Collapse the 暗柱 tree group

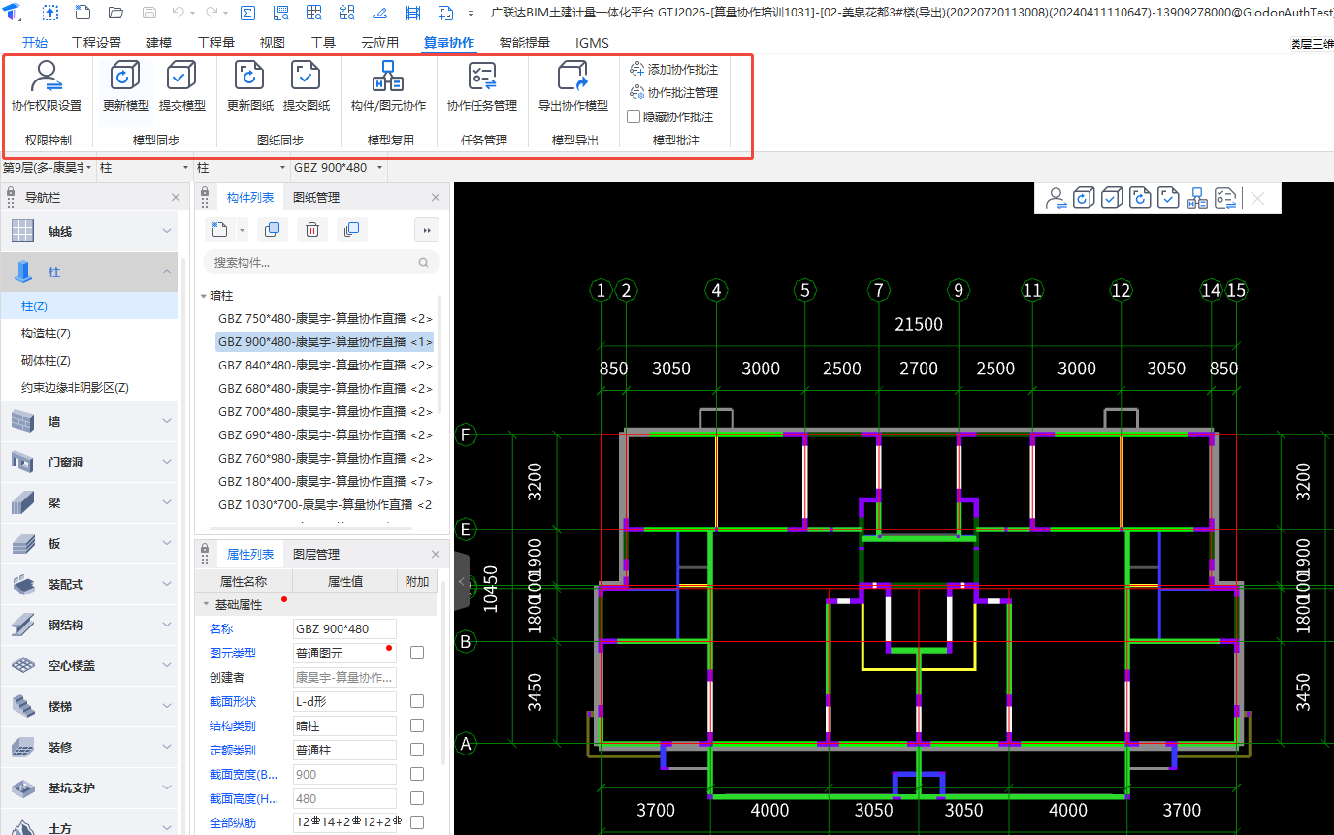click(204, 296)
